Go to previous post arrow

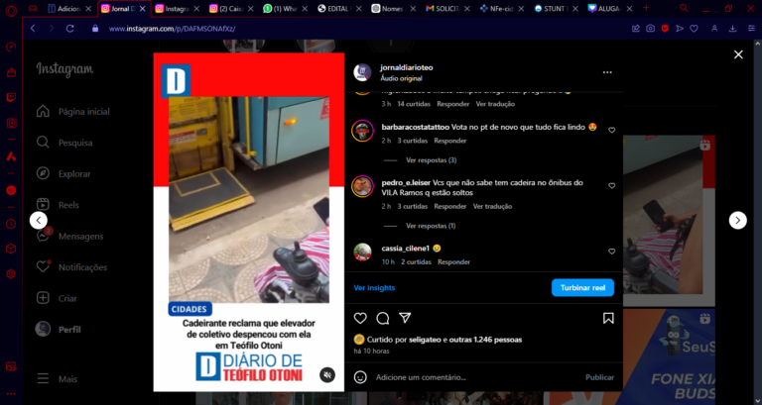(39, 220)
